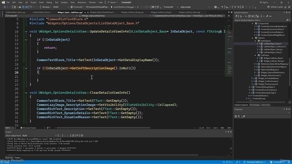
Task: Click the split editor plus icon
Action: point(229,16)
